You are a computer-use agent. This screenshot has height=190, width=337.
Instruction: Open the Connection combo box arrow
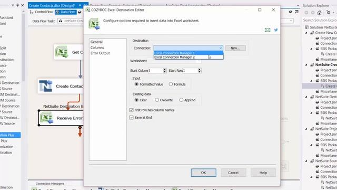221,48
